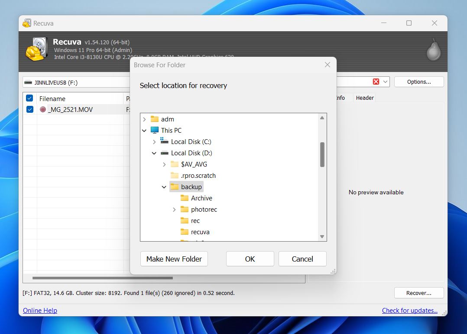Click the red status dot beside _MG_2521.MOV
Screen dimensions: 467x334
[43, 109]
